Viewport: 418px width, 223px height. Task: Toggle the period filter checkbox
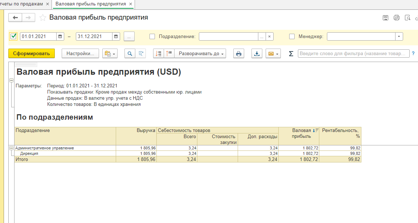coord(14,36)
